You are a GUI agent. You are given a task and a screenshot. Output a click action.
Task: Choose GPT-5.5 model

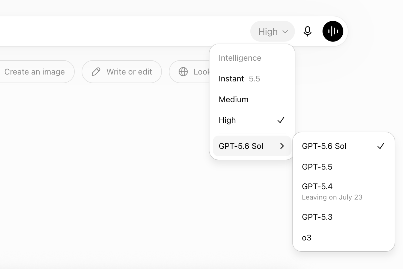point(343,167)
